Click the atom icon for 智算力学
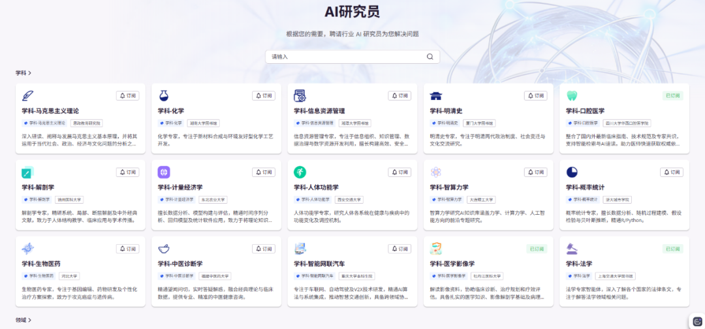This screenshot has width=705, height=329. pyautogui.click(x=436, y=172)
